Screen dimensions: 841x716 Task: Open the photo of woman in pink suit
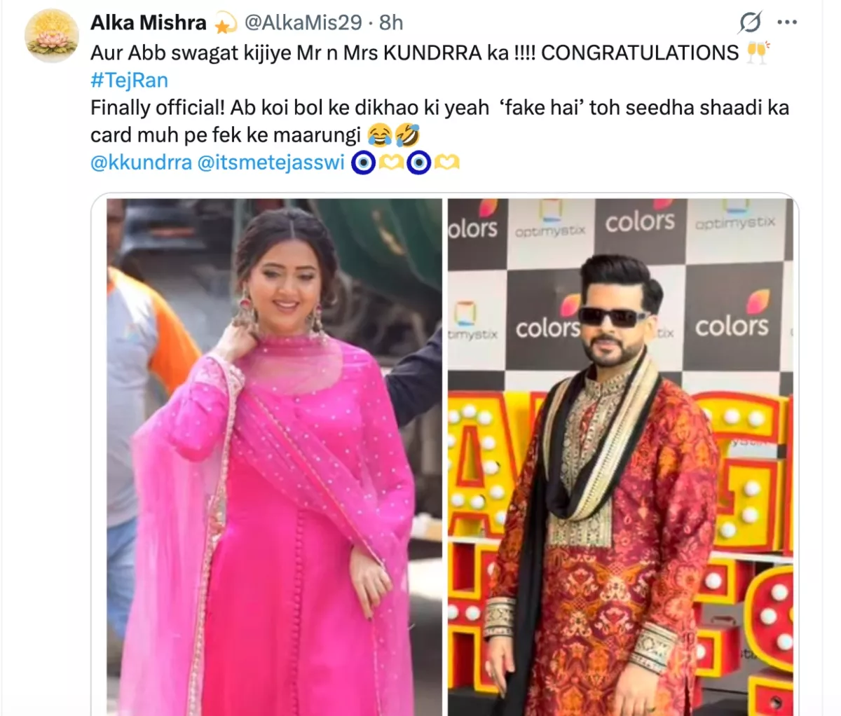[274, 457]
